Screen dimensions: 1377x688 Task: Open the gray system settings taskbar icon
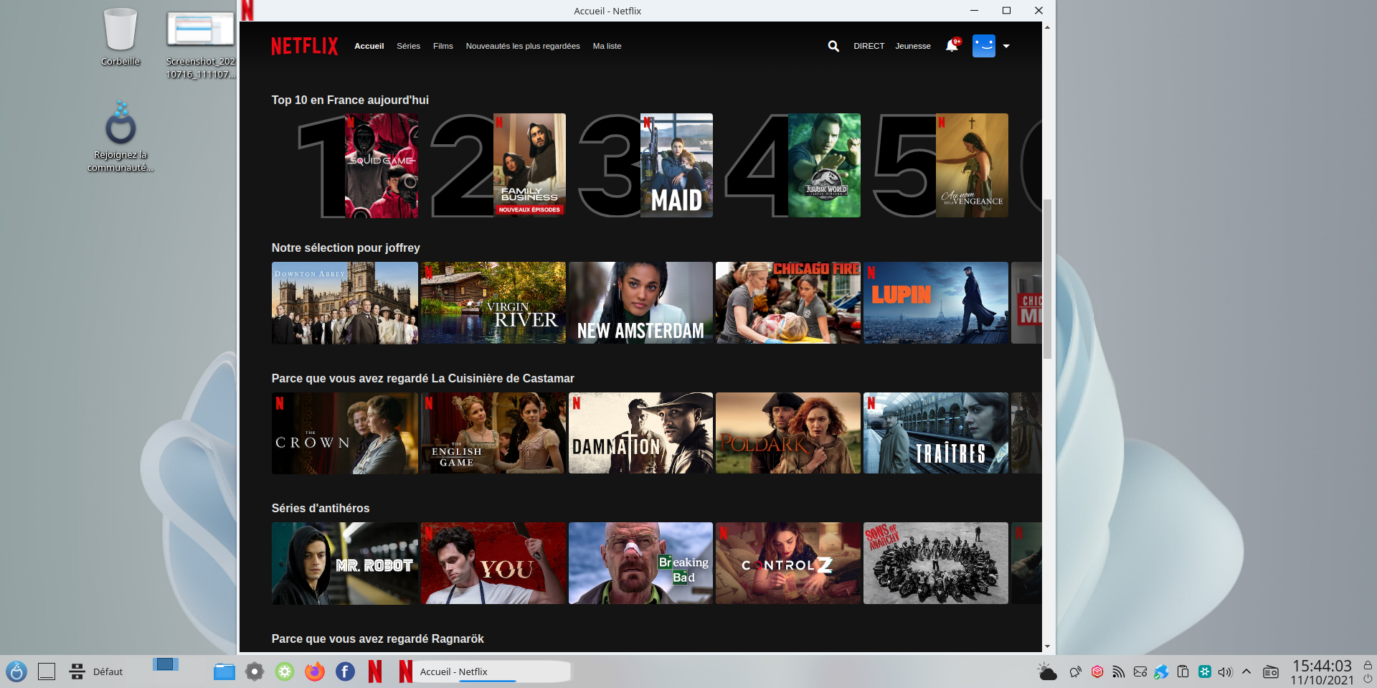tap(255, 671)
